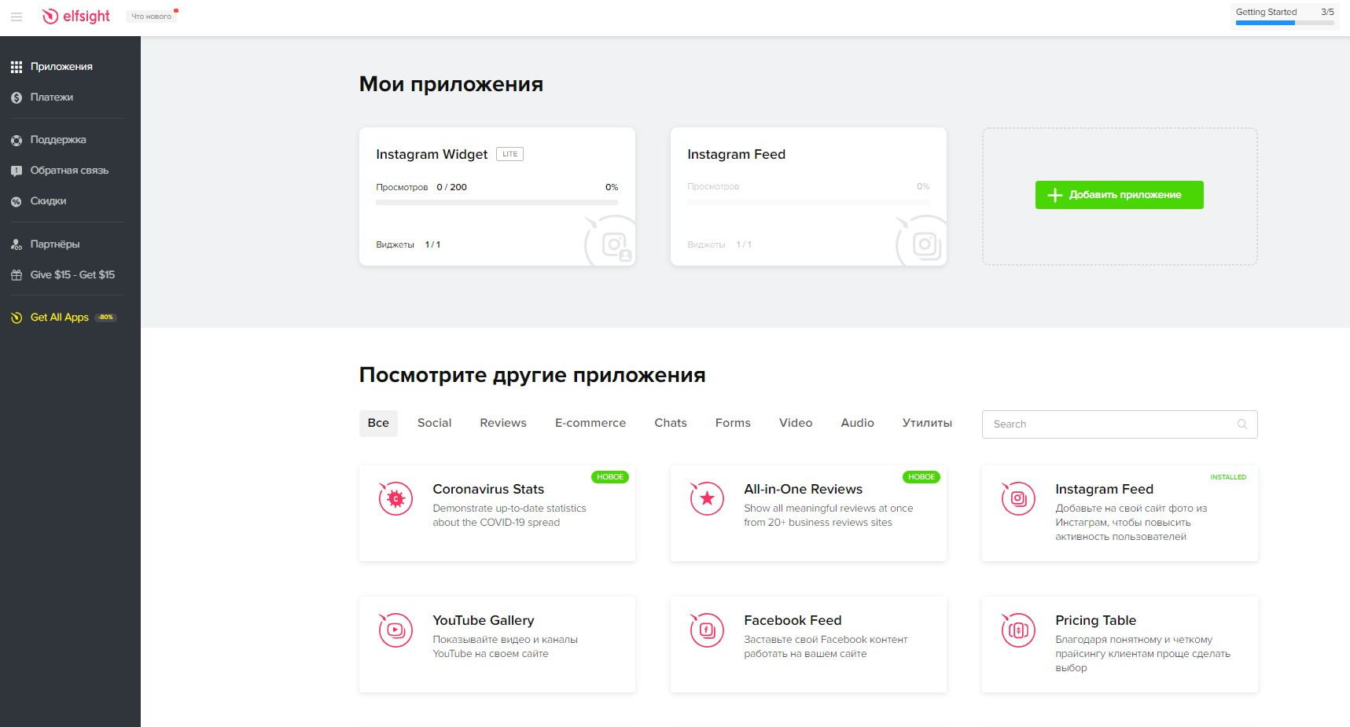Click the 3/5 progress counter
Image resolution: width=1350 pixels, height=727 pixels.
[1327, 12]
